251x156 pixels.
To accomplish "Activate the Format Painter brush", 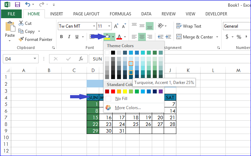I will point(35,39).
